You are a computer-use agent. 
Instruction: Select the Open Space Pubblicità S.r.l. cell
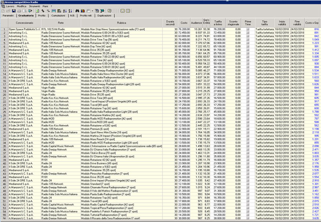click(24, 30)
